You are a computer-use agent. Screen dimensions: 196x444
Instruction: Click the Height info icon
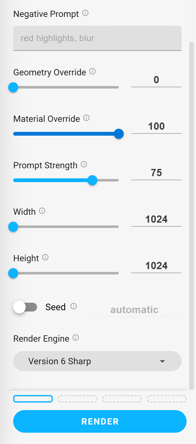tap(45, 257)
